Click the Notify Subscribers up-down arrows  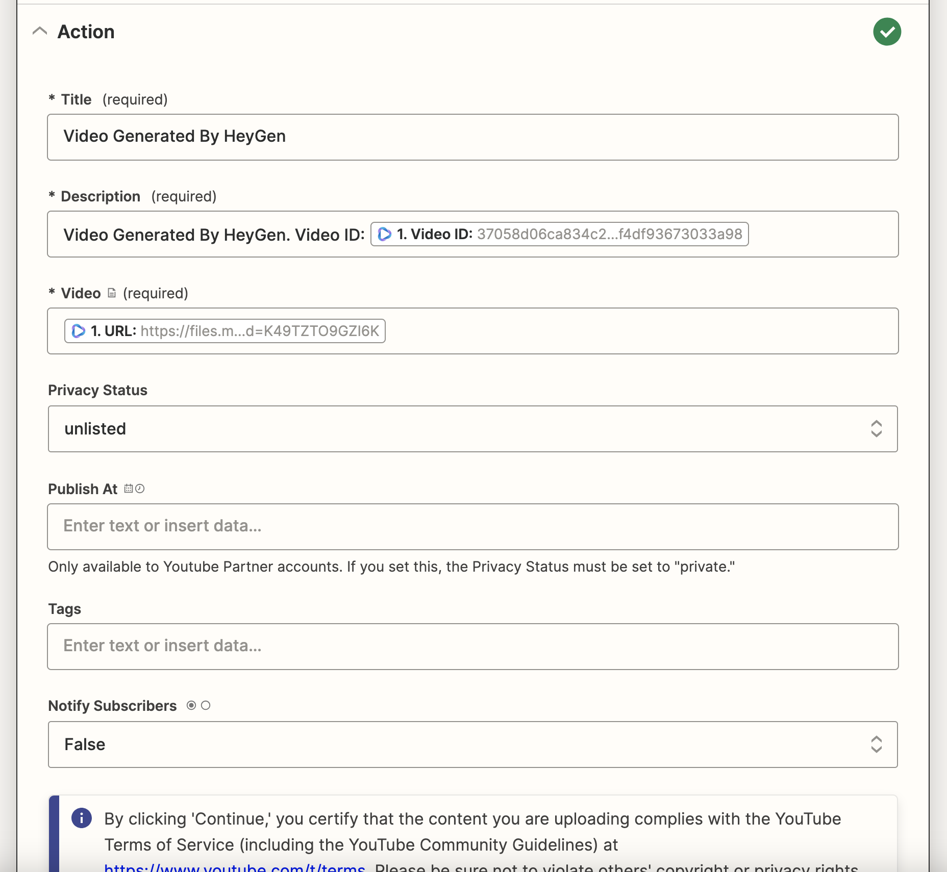pos(876,745)
